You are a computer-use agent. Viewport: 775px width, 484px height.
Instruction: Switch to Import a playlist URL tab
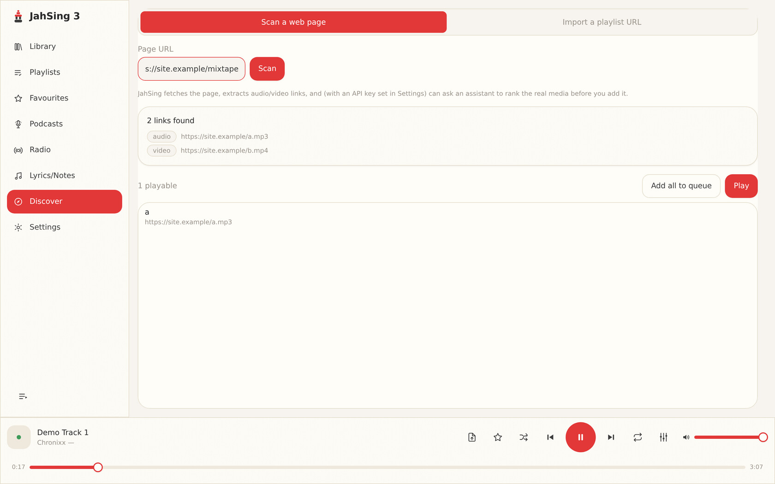(x=602, y=22)
